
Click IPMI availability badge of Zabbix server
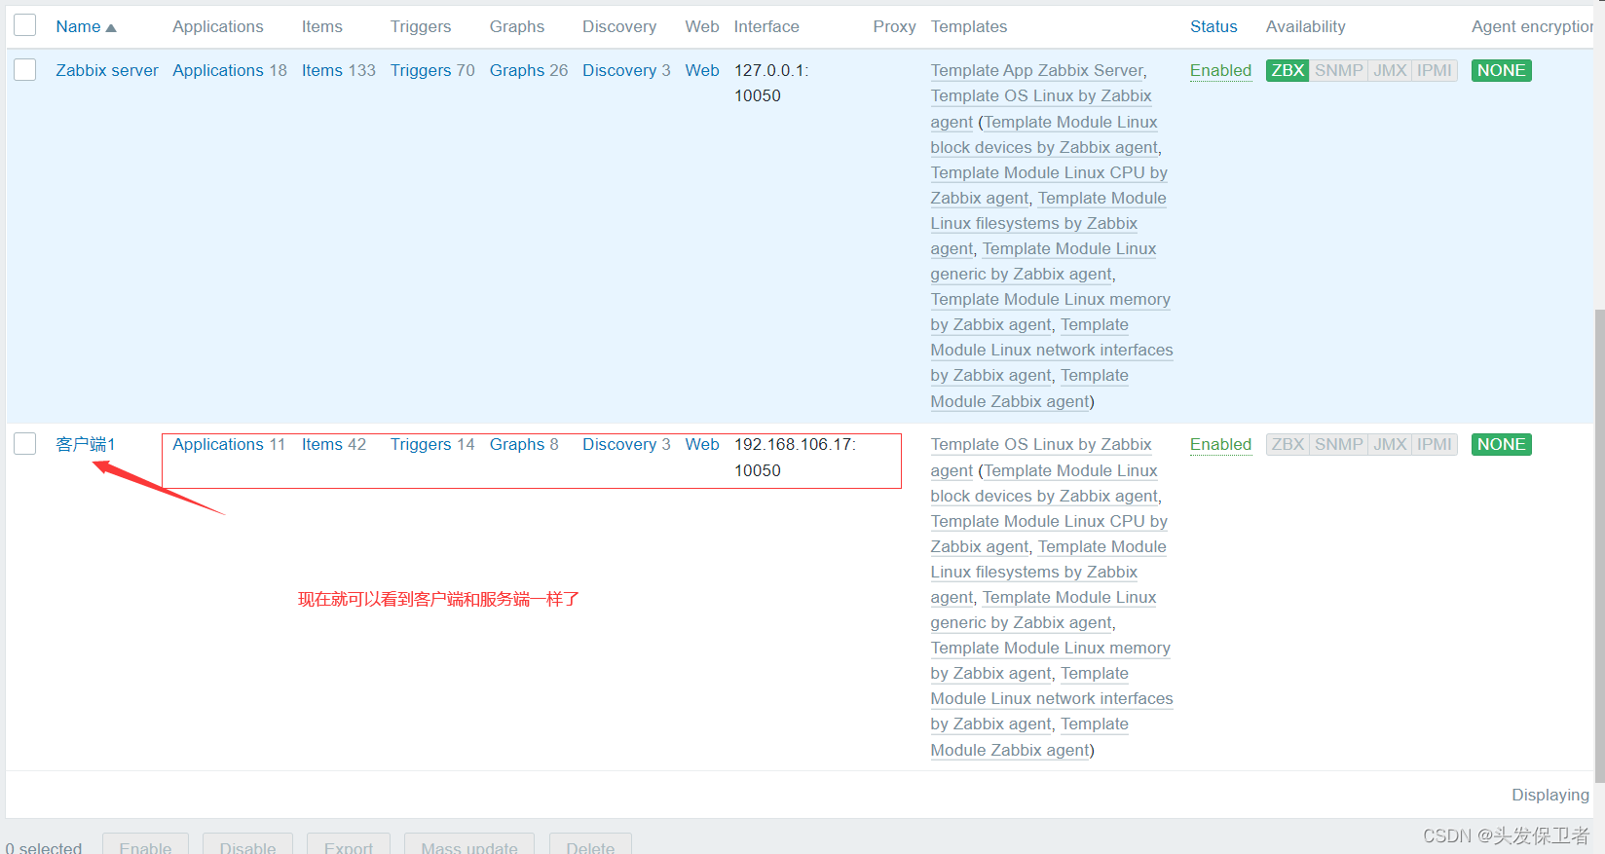pos(1435,70)
